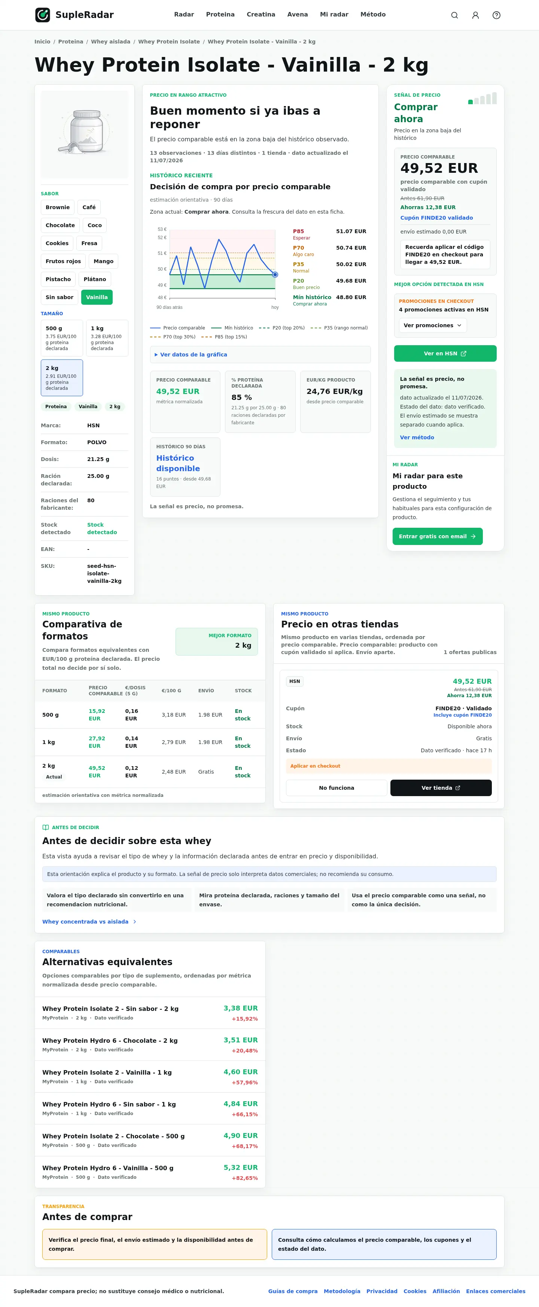Go to Inicio breadcrumb
This screenshot has width=539, height=1307.
click(43, 42)
